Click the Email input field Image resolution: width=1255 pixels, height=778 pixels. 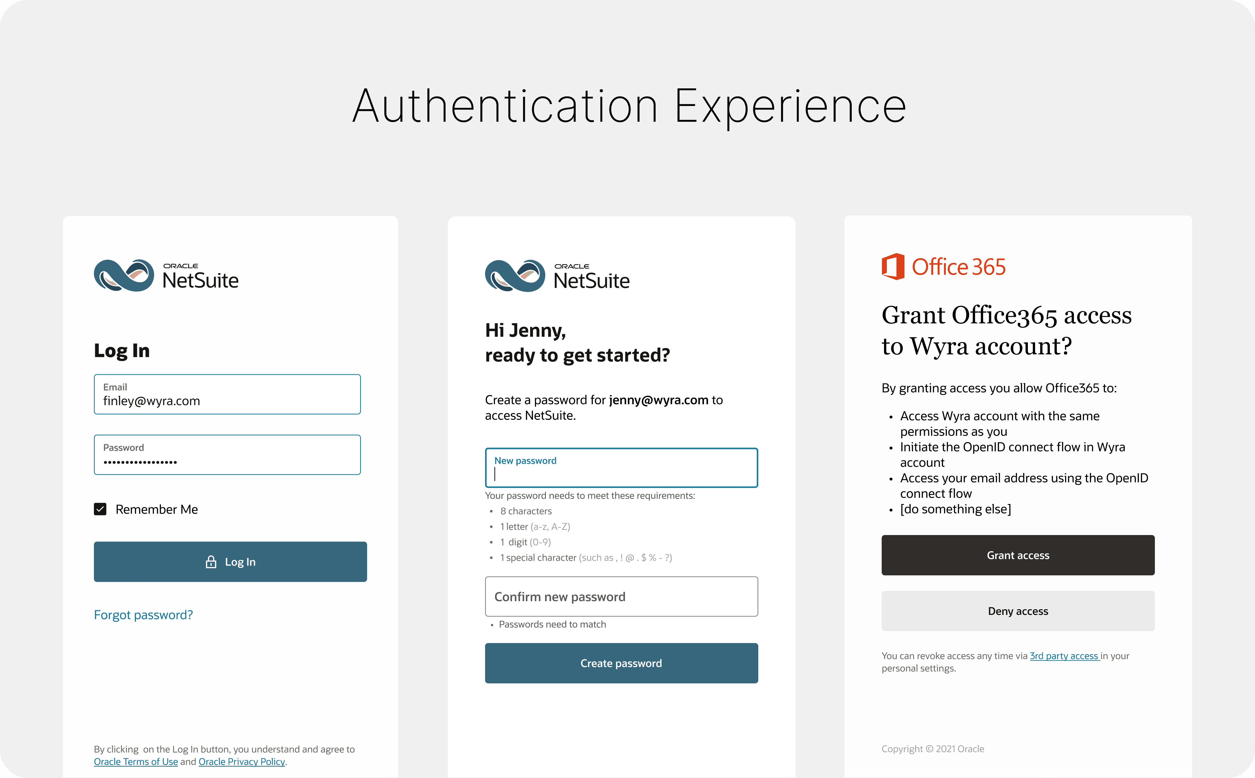(x=227, y=395)
